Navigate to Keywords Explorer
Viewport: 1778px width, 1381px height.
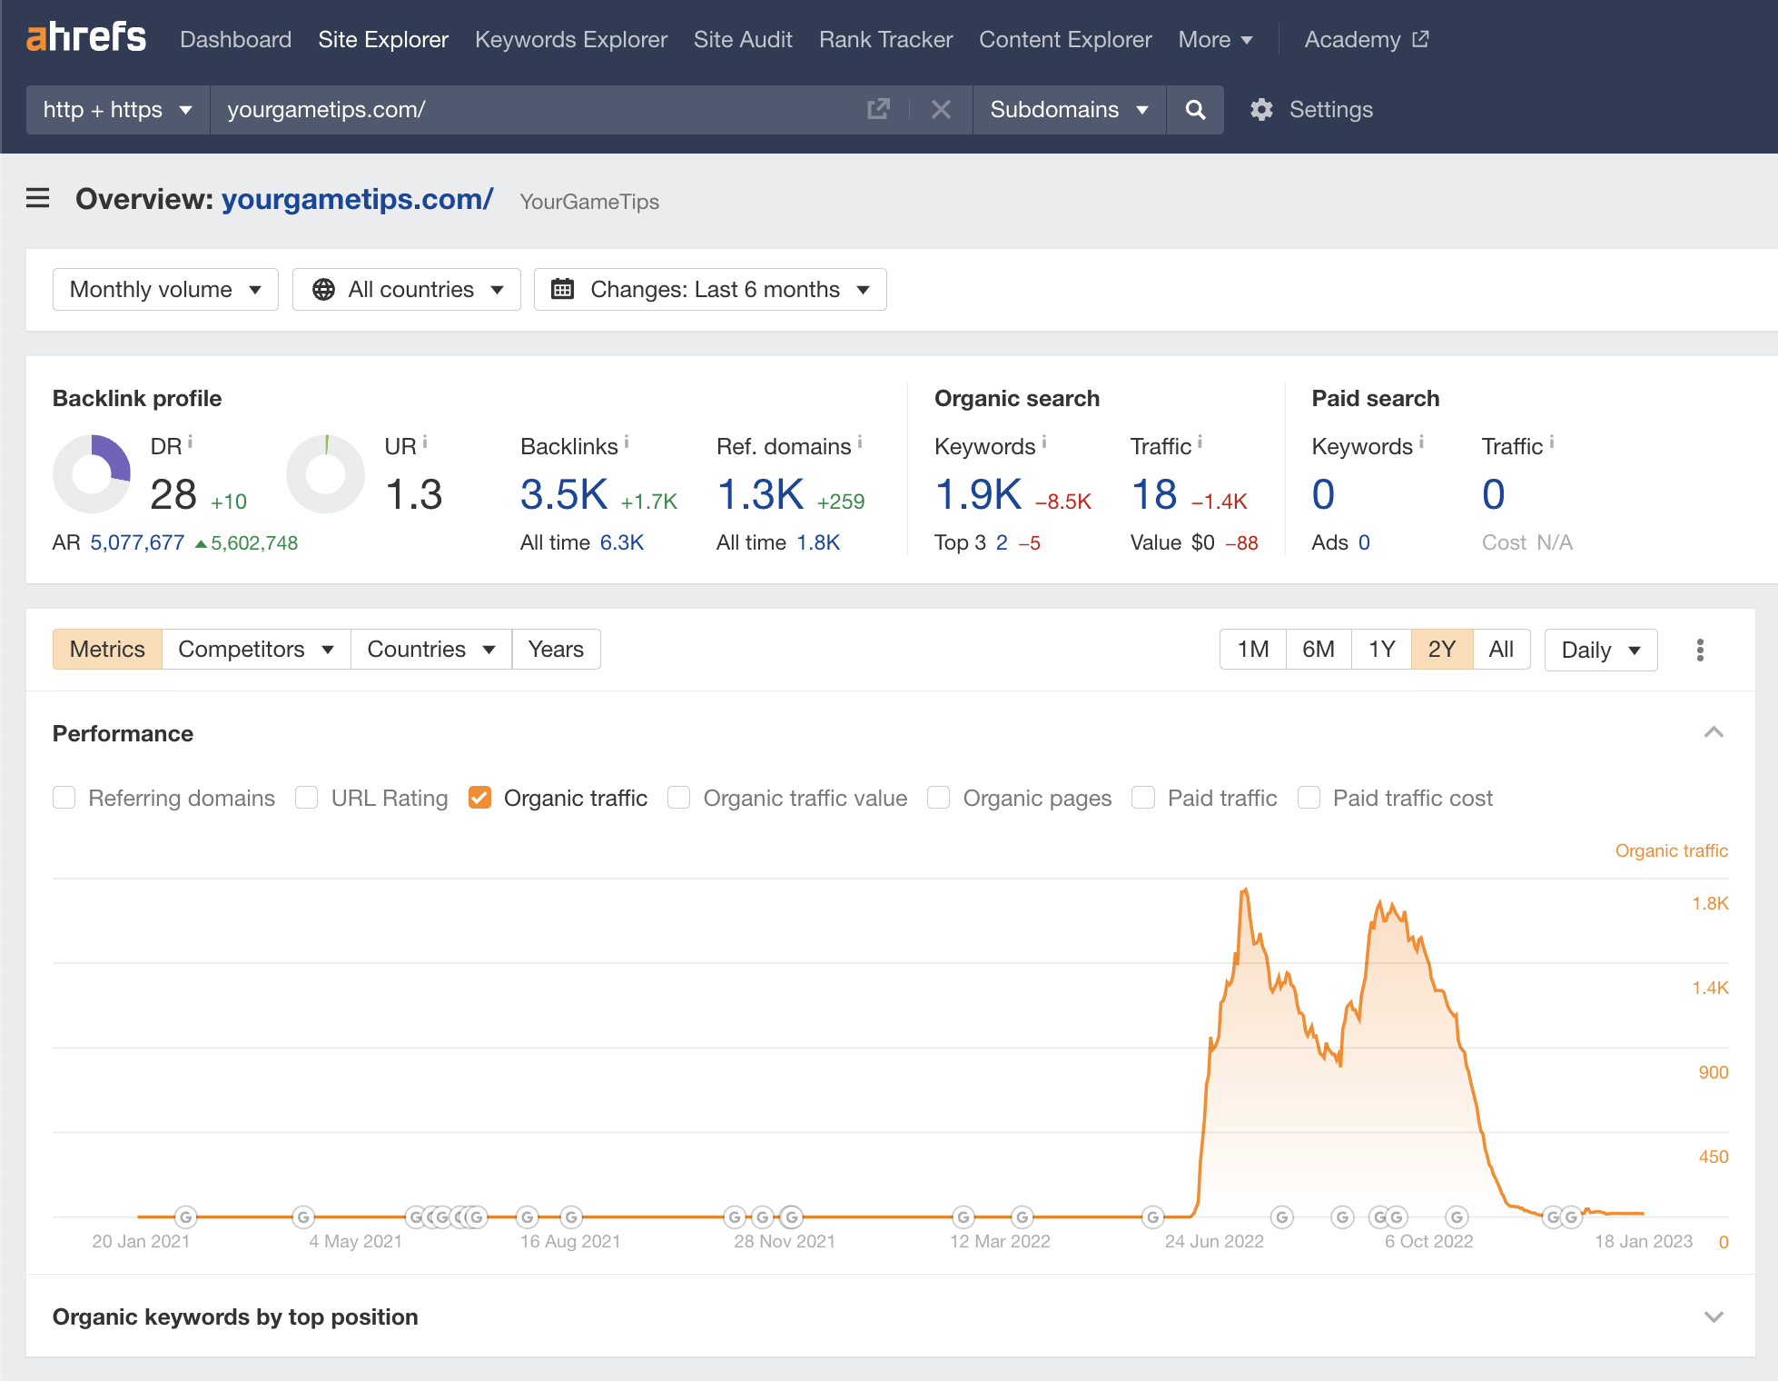pos(570,39)
